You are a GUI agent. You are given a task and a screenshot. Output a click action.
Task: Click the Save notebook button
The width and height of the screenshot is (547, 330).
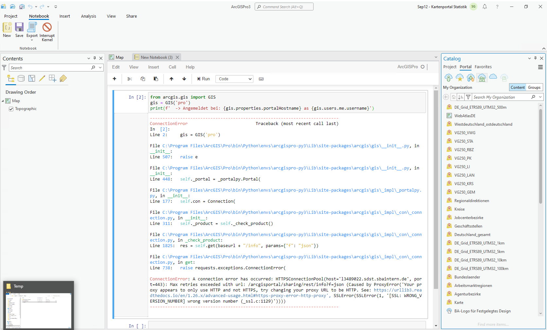(x=19, y=29)
